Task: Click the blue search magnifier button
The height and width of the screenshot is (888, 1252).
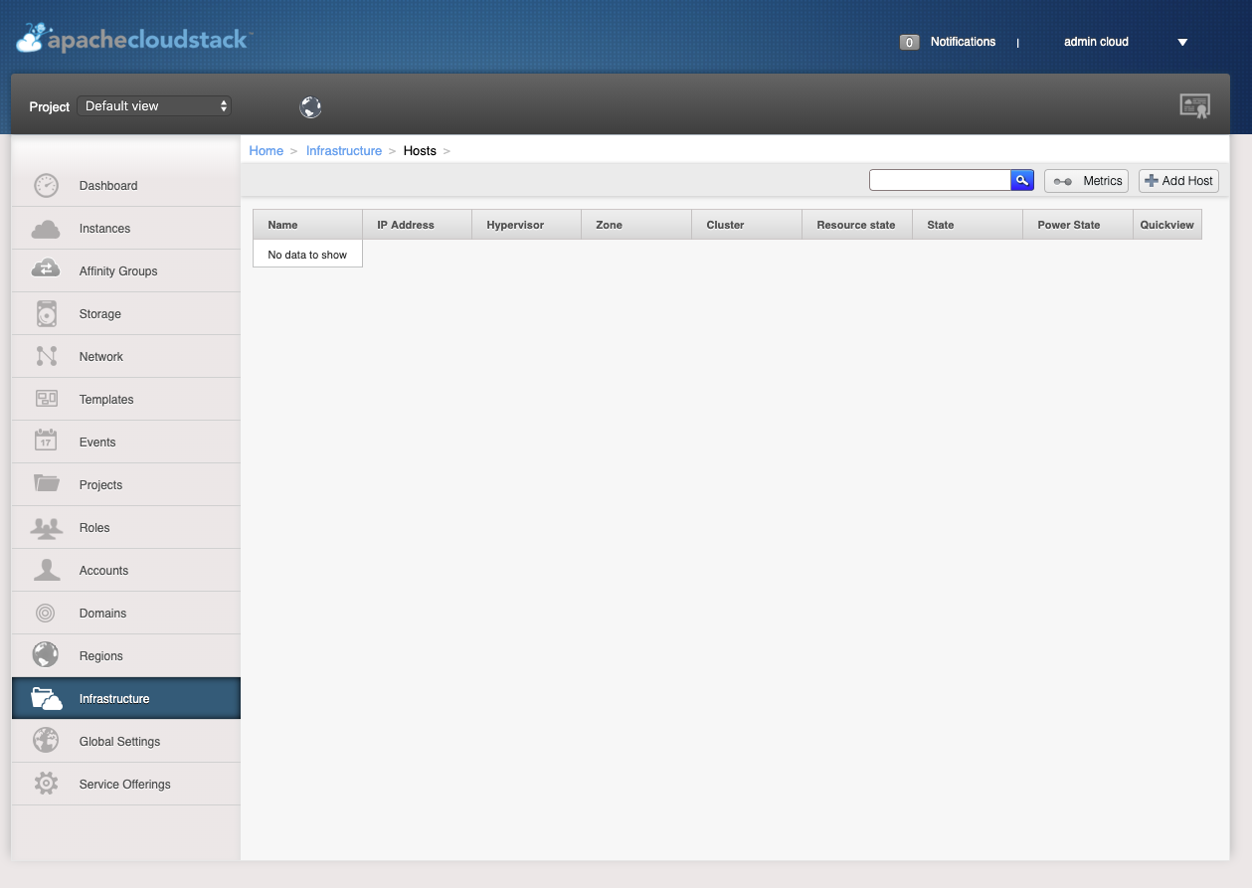Action: coord(1022,180)
